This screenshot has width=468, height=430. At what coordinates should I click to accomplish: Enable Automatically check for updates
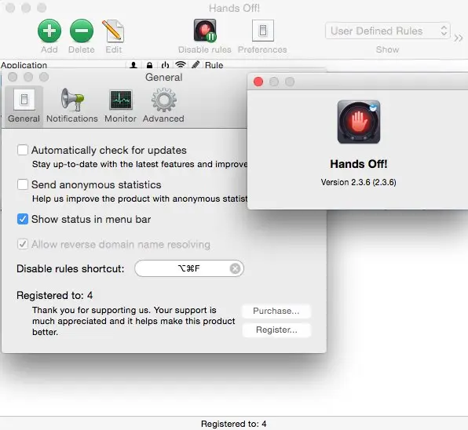[23, 150]
